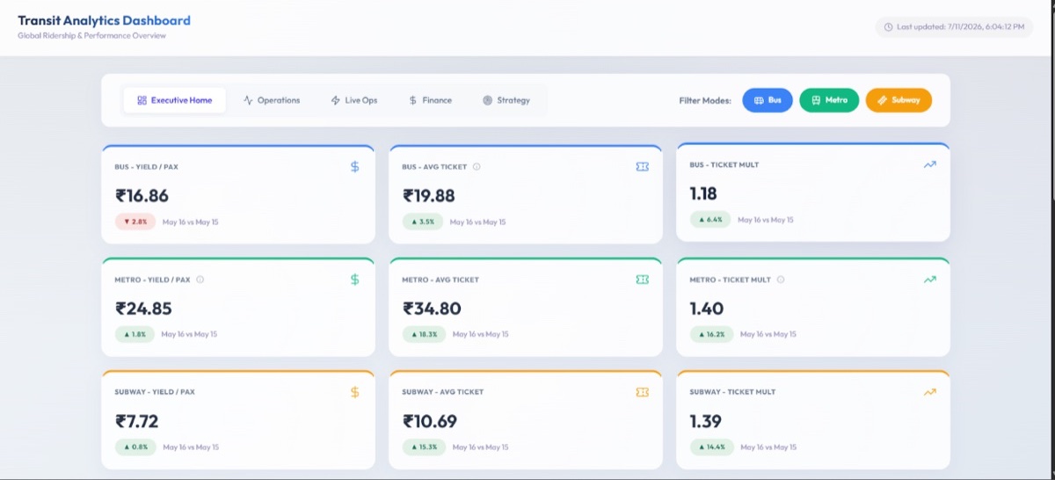Click the Metro yield 1.8% badge
Image resolution: width=1055 pixels, height=480 pixels.
tap(135, 334)
